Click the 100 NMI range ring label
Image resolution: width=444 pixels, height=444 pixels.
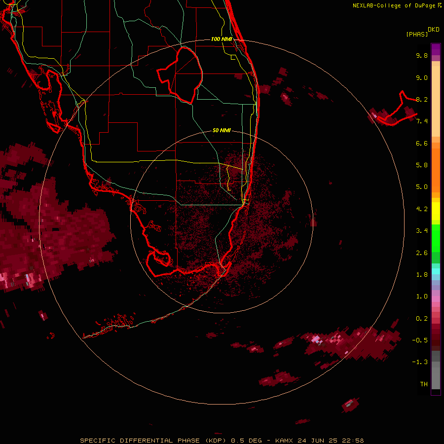pos(222,39)
